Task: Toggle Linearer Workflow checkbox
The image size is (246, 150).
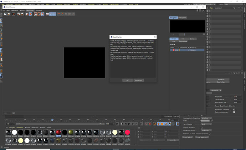Action: coord(202,127)
